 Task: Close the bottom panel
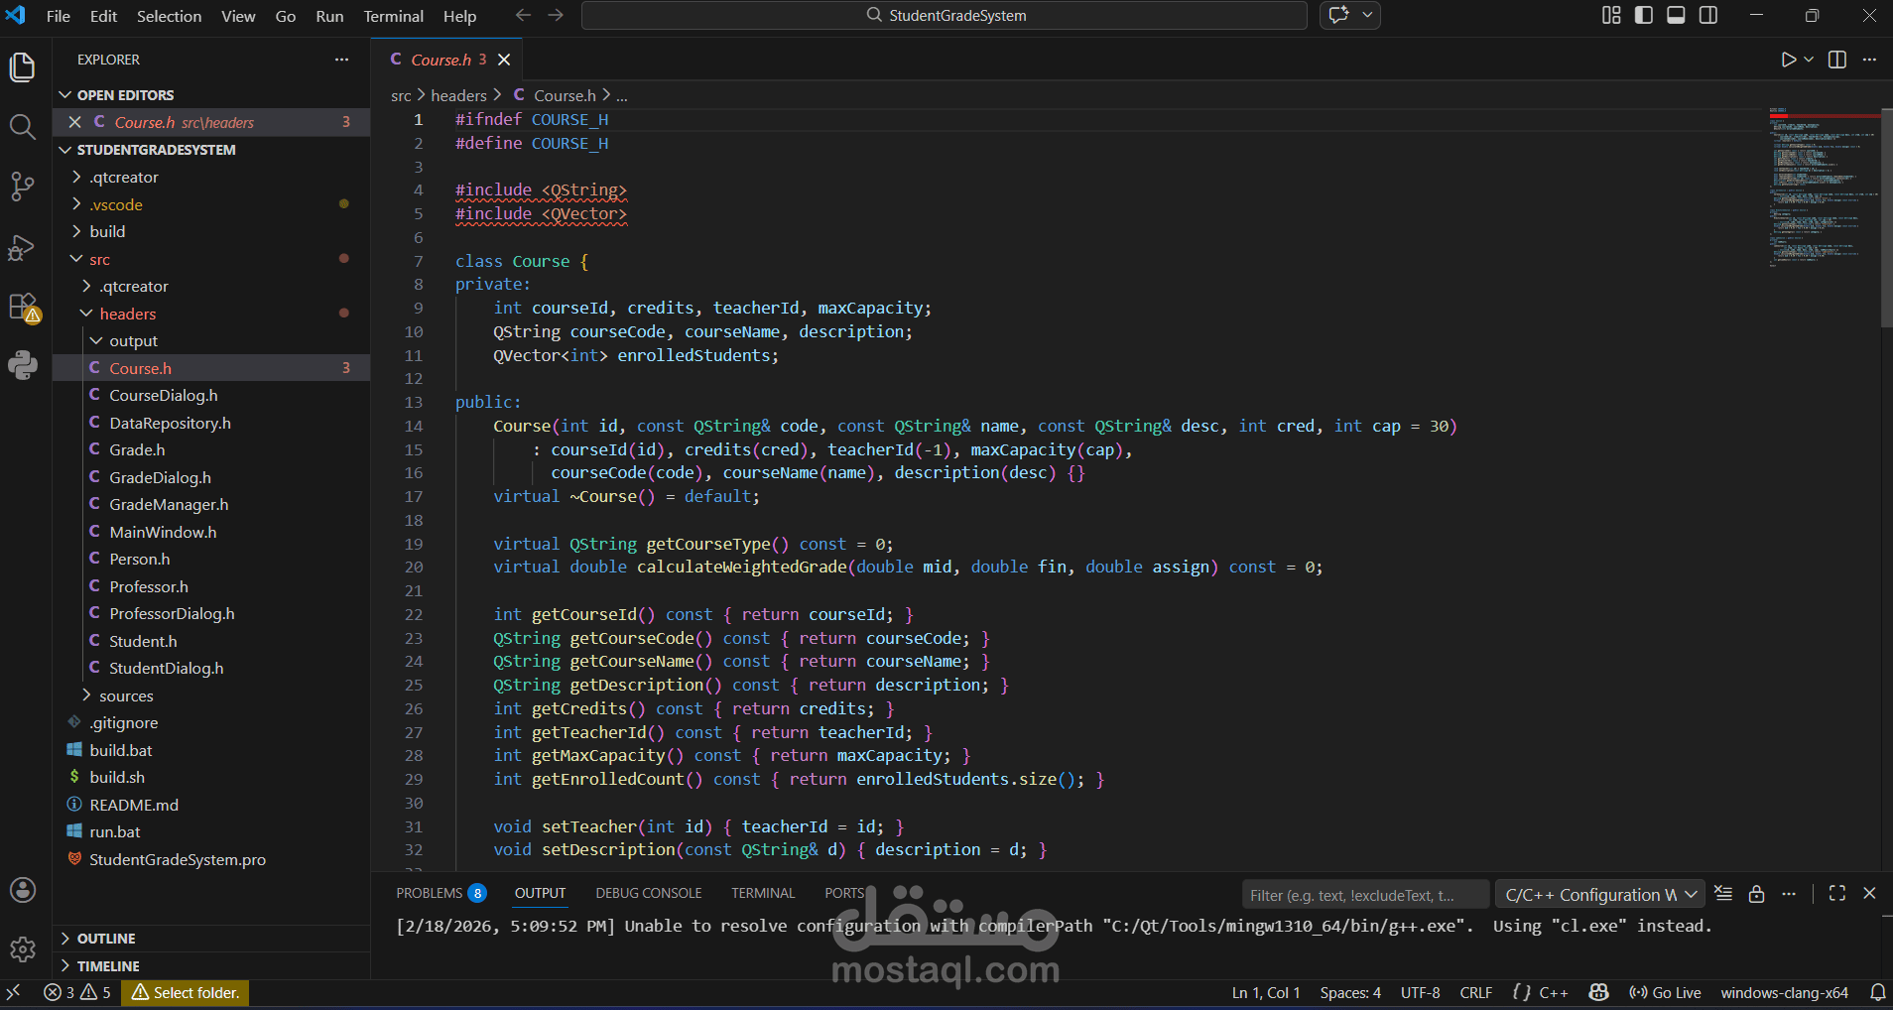point(1869,893)
